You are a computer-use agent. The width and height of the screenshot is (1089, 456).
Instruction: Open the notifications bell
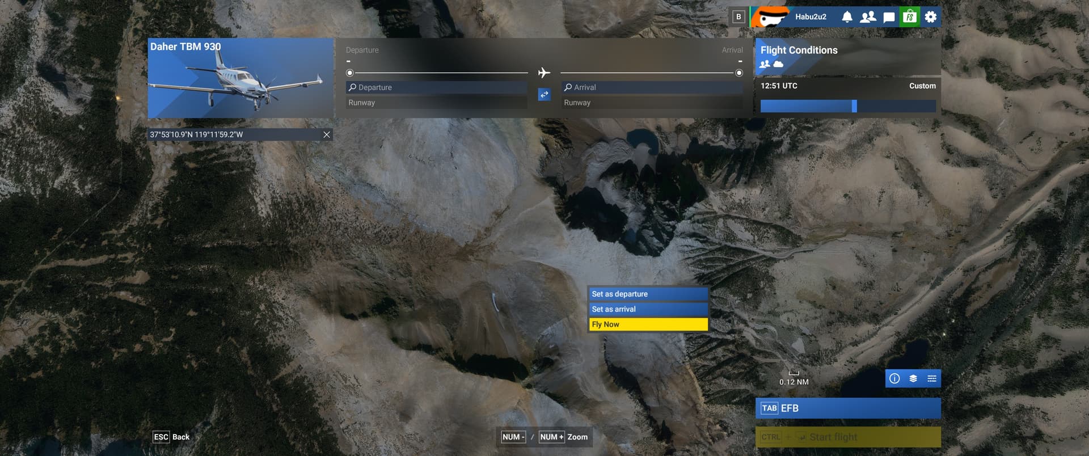847,17
